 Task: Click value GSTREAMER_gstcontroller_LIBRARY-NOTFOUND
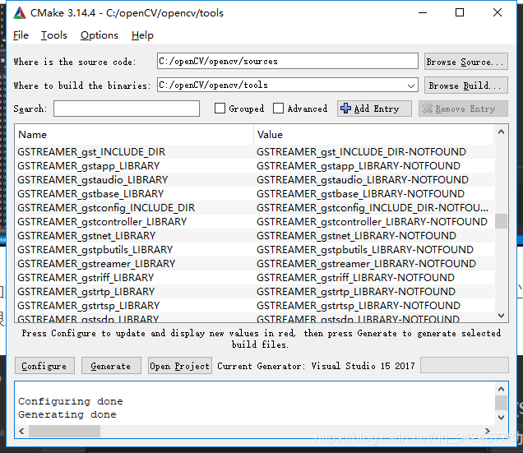point(372,222)
